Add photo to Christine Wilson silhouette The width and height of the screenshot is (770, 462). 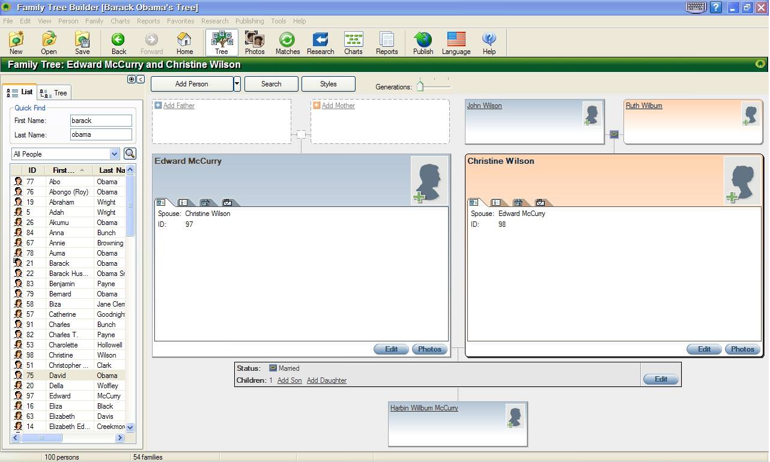(742, 181)
